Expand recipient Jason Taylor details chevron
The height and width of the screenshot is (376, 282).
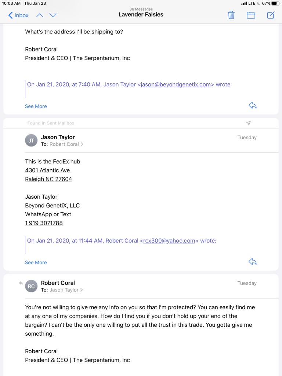pyautogui.click(x=82, y=290)
